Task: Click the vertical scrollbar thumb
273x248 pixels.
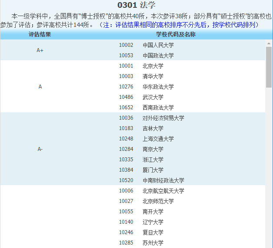Action: (269, 67)
